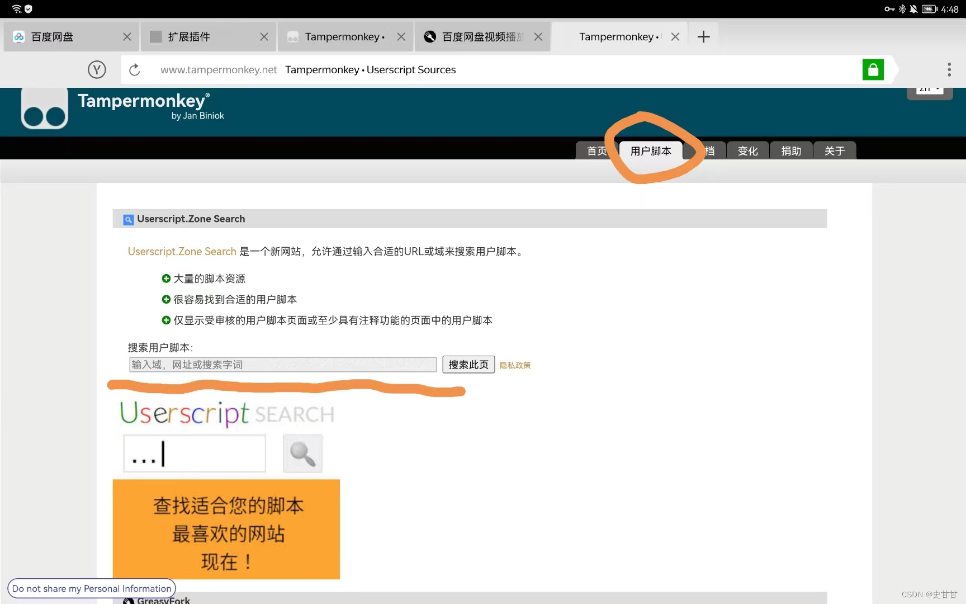Open a new browser tab with plus icon

click(703, 37)
